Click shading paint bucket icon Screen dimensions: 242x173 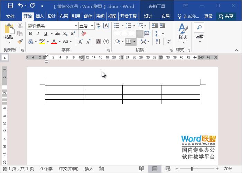click(117, 42)
